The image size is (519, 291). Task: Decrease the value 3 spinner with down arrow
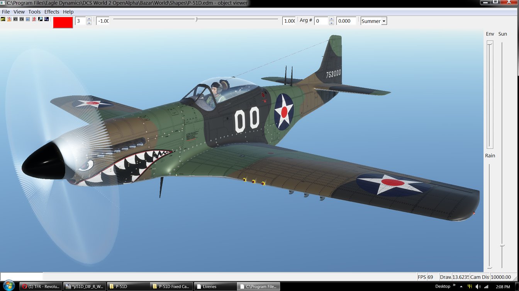pos(89,23)
